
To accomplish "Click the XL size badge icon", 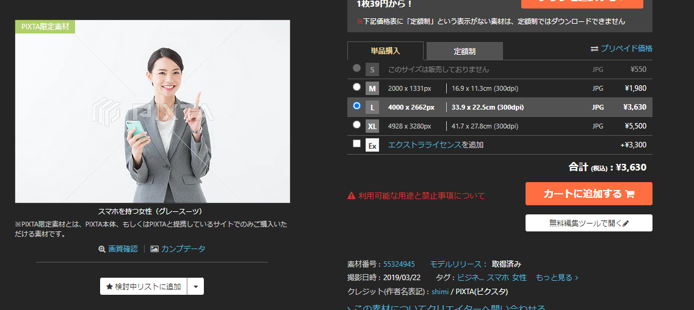I will [372, 126].
